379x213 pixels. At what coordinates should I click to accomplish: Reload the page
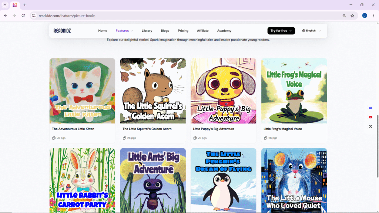pyautogui.click(x=23, y=16)
